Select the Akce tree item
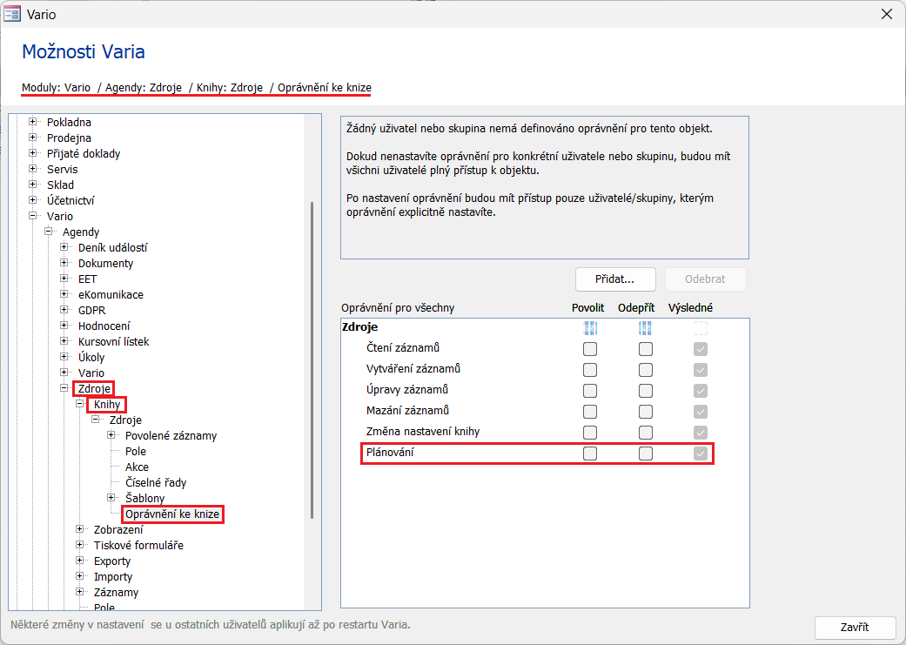The width and height of the screenshot is (906, 645). (x=137, y=467)
